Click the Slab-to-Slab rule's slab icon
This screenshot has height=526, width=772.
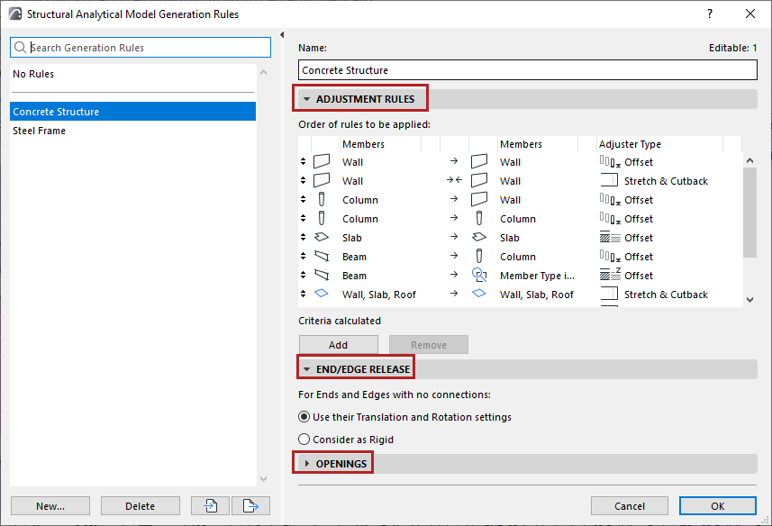coord(322,238)
